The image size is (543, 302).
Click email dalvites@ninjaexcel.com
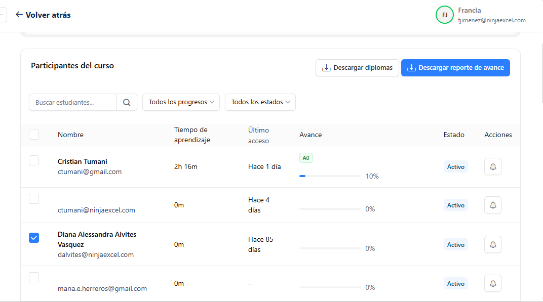click(x=96, y=254)
